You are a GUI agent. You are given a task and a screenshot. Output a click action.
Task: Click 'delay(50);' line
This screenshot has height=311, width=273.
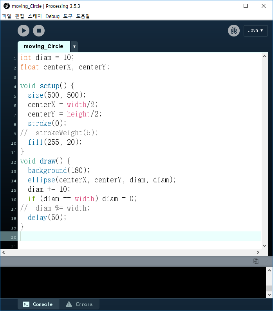click(47, 218)
